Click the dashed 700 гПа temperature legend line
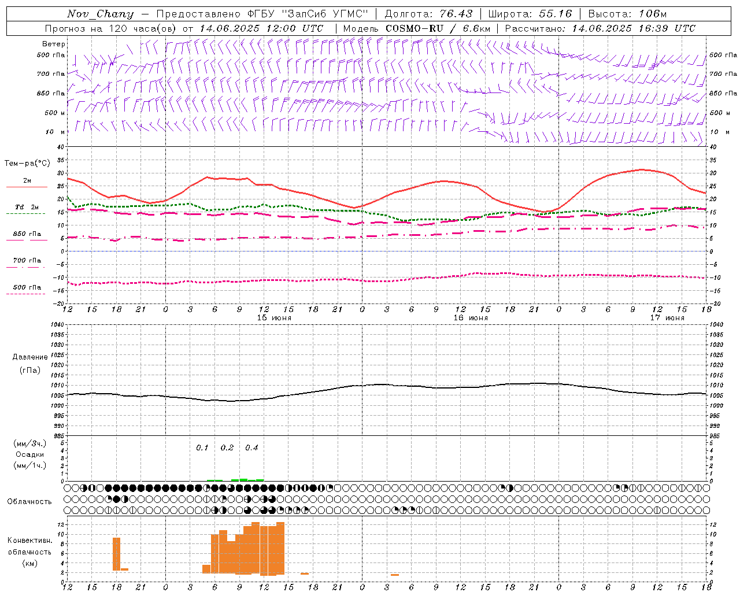 (26, 267)
